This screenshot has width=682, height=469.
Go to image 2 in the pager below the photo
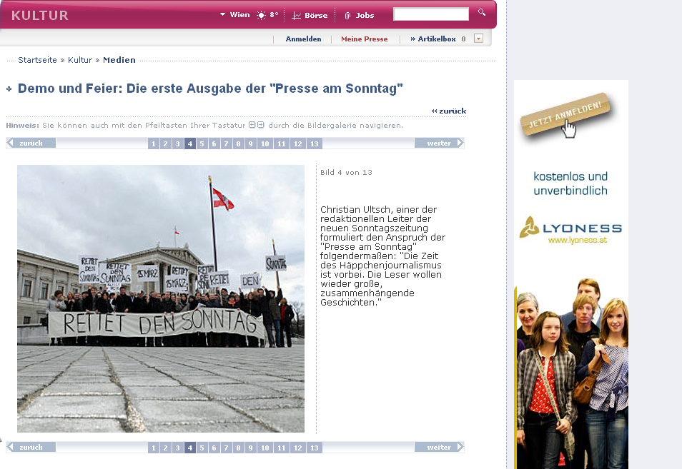165,448
